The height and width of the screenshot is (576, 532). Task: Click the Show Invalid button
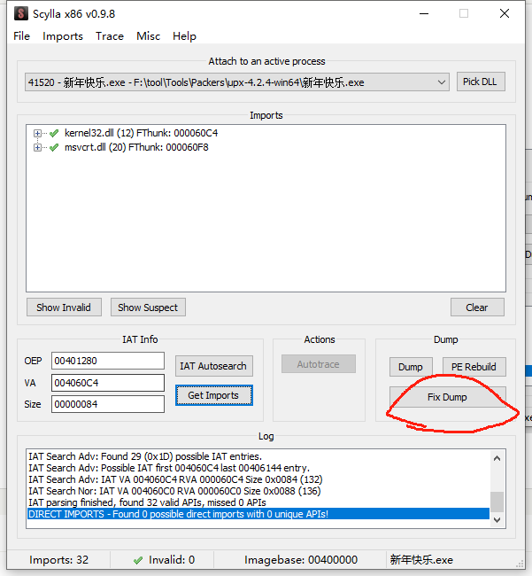coord(64,307)
